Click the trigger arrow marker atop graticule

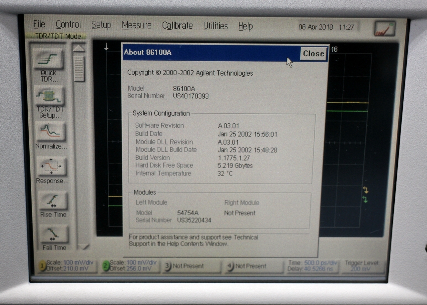pos(106,47)
